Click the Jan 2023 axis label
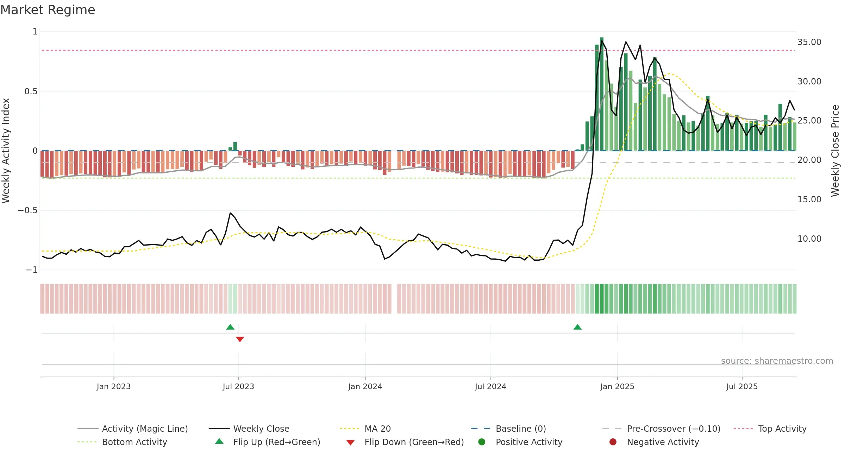Viewport: 845px width, 475px height. point(114,386)
